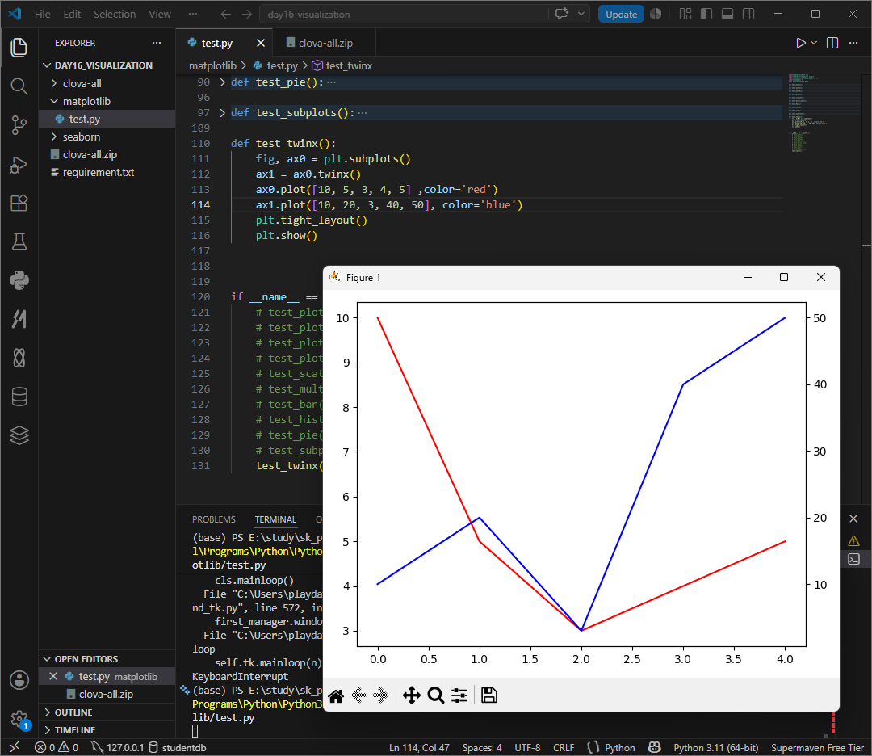Click the errors and warnings status indicator
Screen dimensions: 872x756
pyautogui.click(x=57, y=748)
